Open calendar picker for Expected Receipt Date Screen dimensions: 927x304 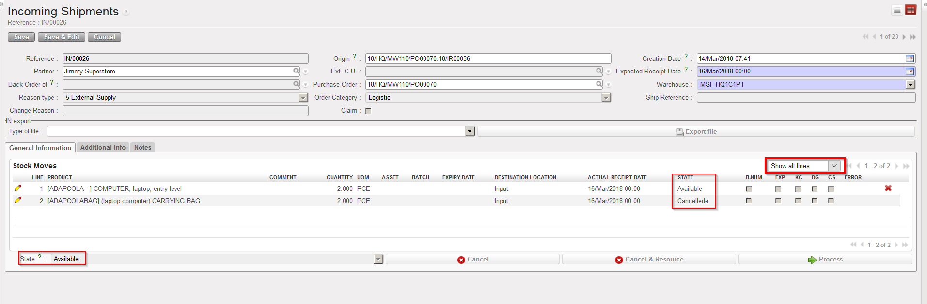point(910,72)
